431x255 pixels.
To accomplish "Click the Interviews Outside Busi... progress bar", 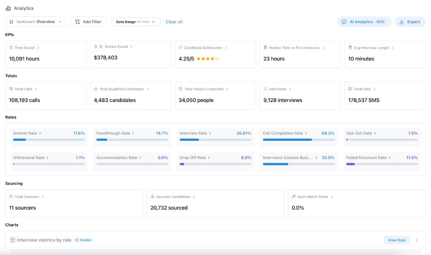I will (298, 164).
